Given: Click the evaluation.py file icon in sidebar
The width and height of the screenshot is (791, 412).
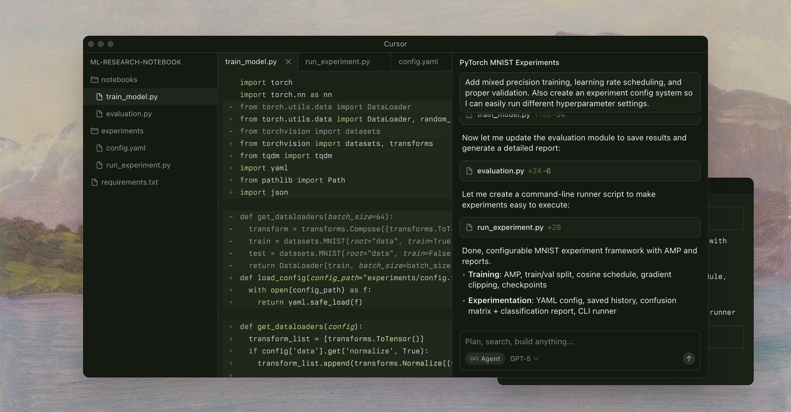Looking at the screenshot, I should click(x=99, y=114).
